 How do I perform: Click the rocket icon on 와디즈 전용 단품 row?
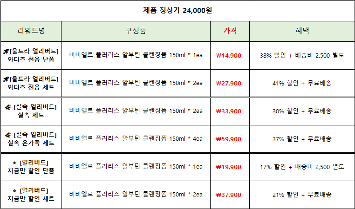[6, 51]
